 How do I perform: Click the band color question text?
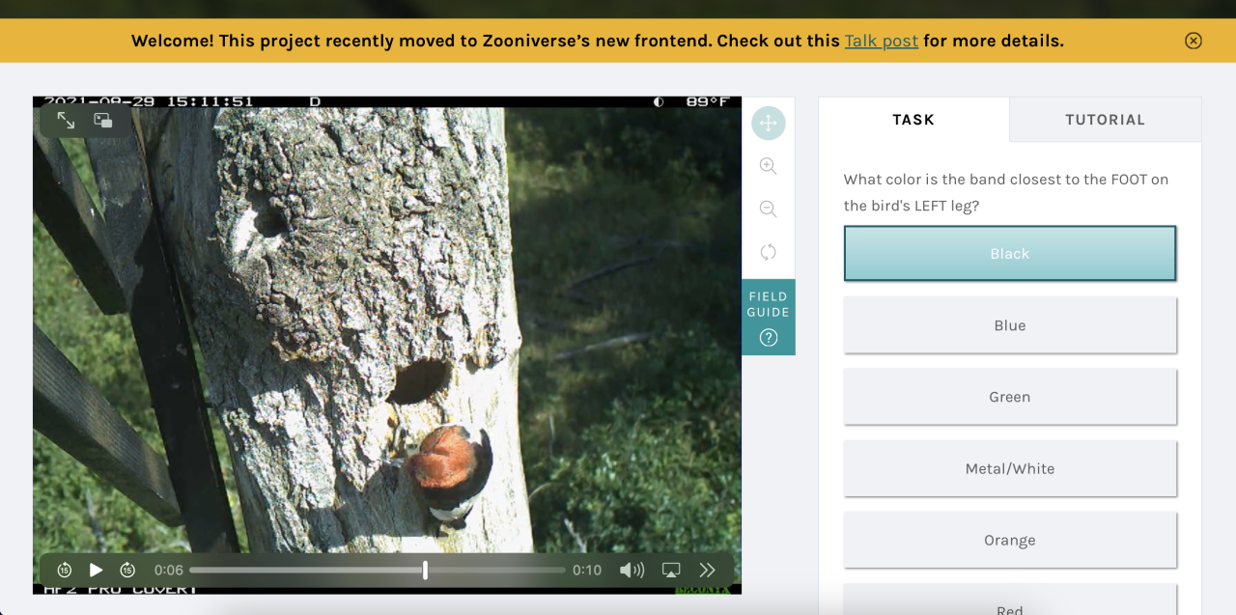coord(1006,192)
